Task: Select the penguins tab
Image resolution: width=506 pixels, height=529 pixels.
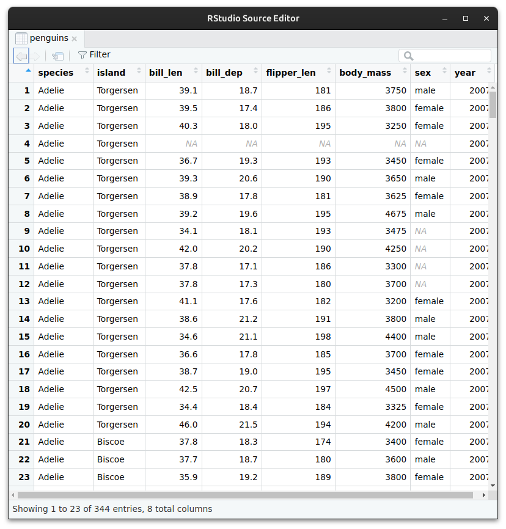Action: [49, 38]
